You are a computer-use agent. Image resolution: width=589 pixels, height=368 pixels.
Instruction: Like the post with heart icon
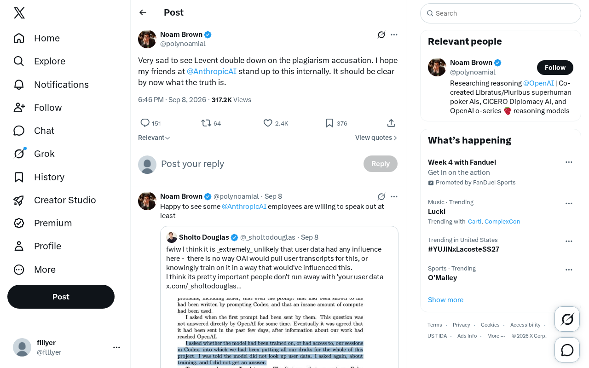click(268, 123)
